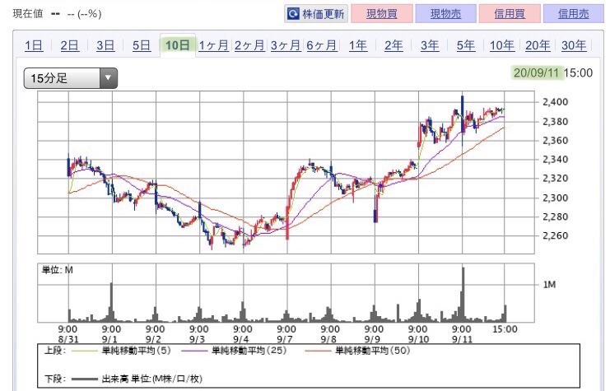The width and height of the screenshot is (610, 391).
Task: Click the 2,280 price axis label
Action: pos(555,216)
